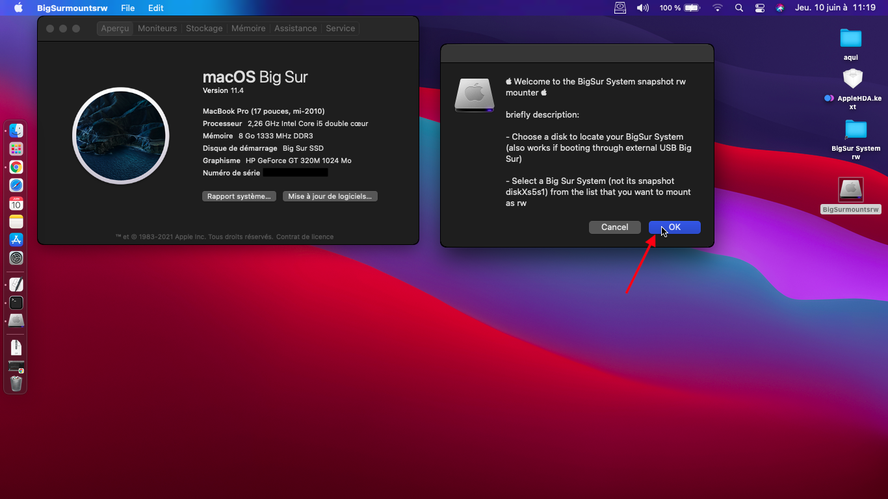The image size is (888, 499).
Task: Open date and time in the menu bar
Action: 835,8
